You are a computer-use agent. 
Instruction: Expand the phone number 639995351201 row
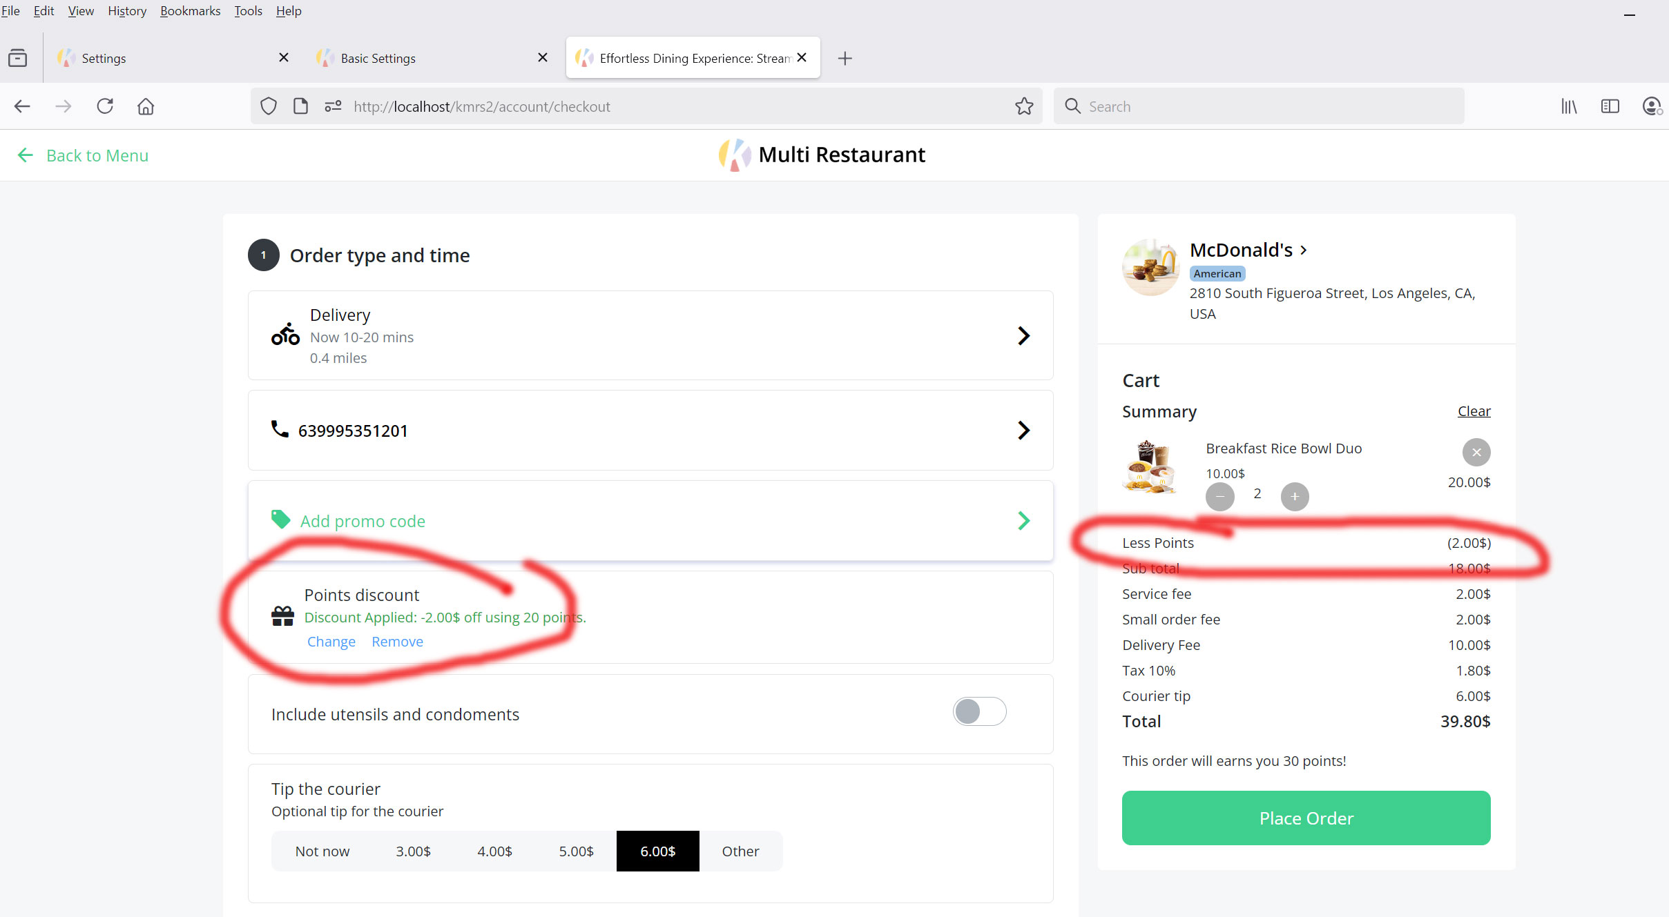tap(650, 431)
